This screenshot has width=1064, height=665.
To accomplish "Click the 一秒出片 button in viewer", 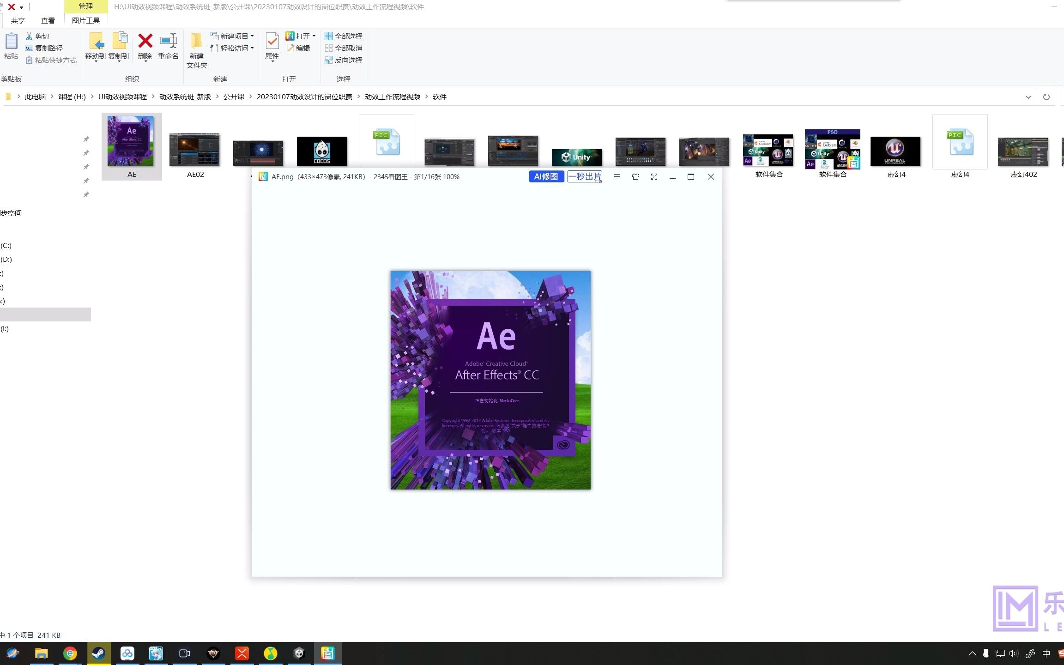I will (x=585, y=176).
